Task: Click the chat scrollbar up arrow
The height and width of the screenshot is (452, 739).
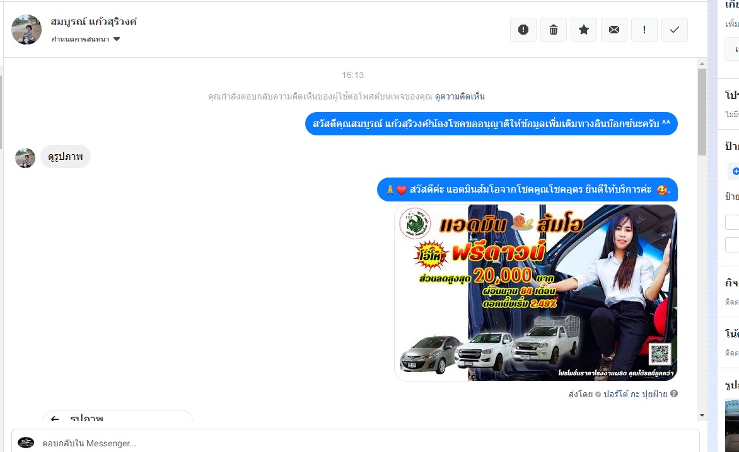Action: [702, 64]
